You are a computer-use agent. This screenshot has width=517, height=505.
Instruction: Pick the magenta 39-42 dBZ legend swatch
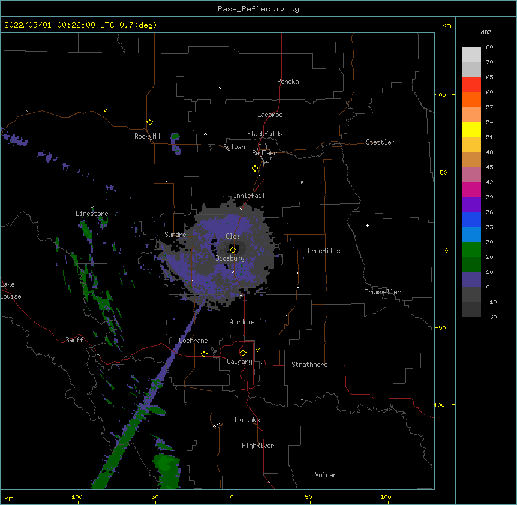pos(471,189)
